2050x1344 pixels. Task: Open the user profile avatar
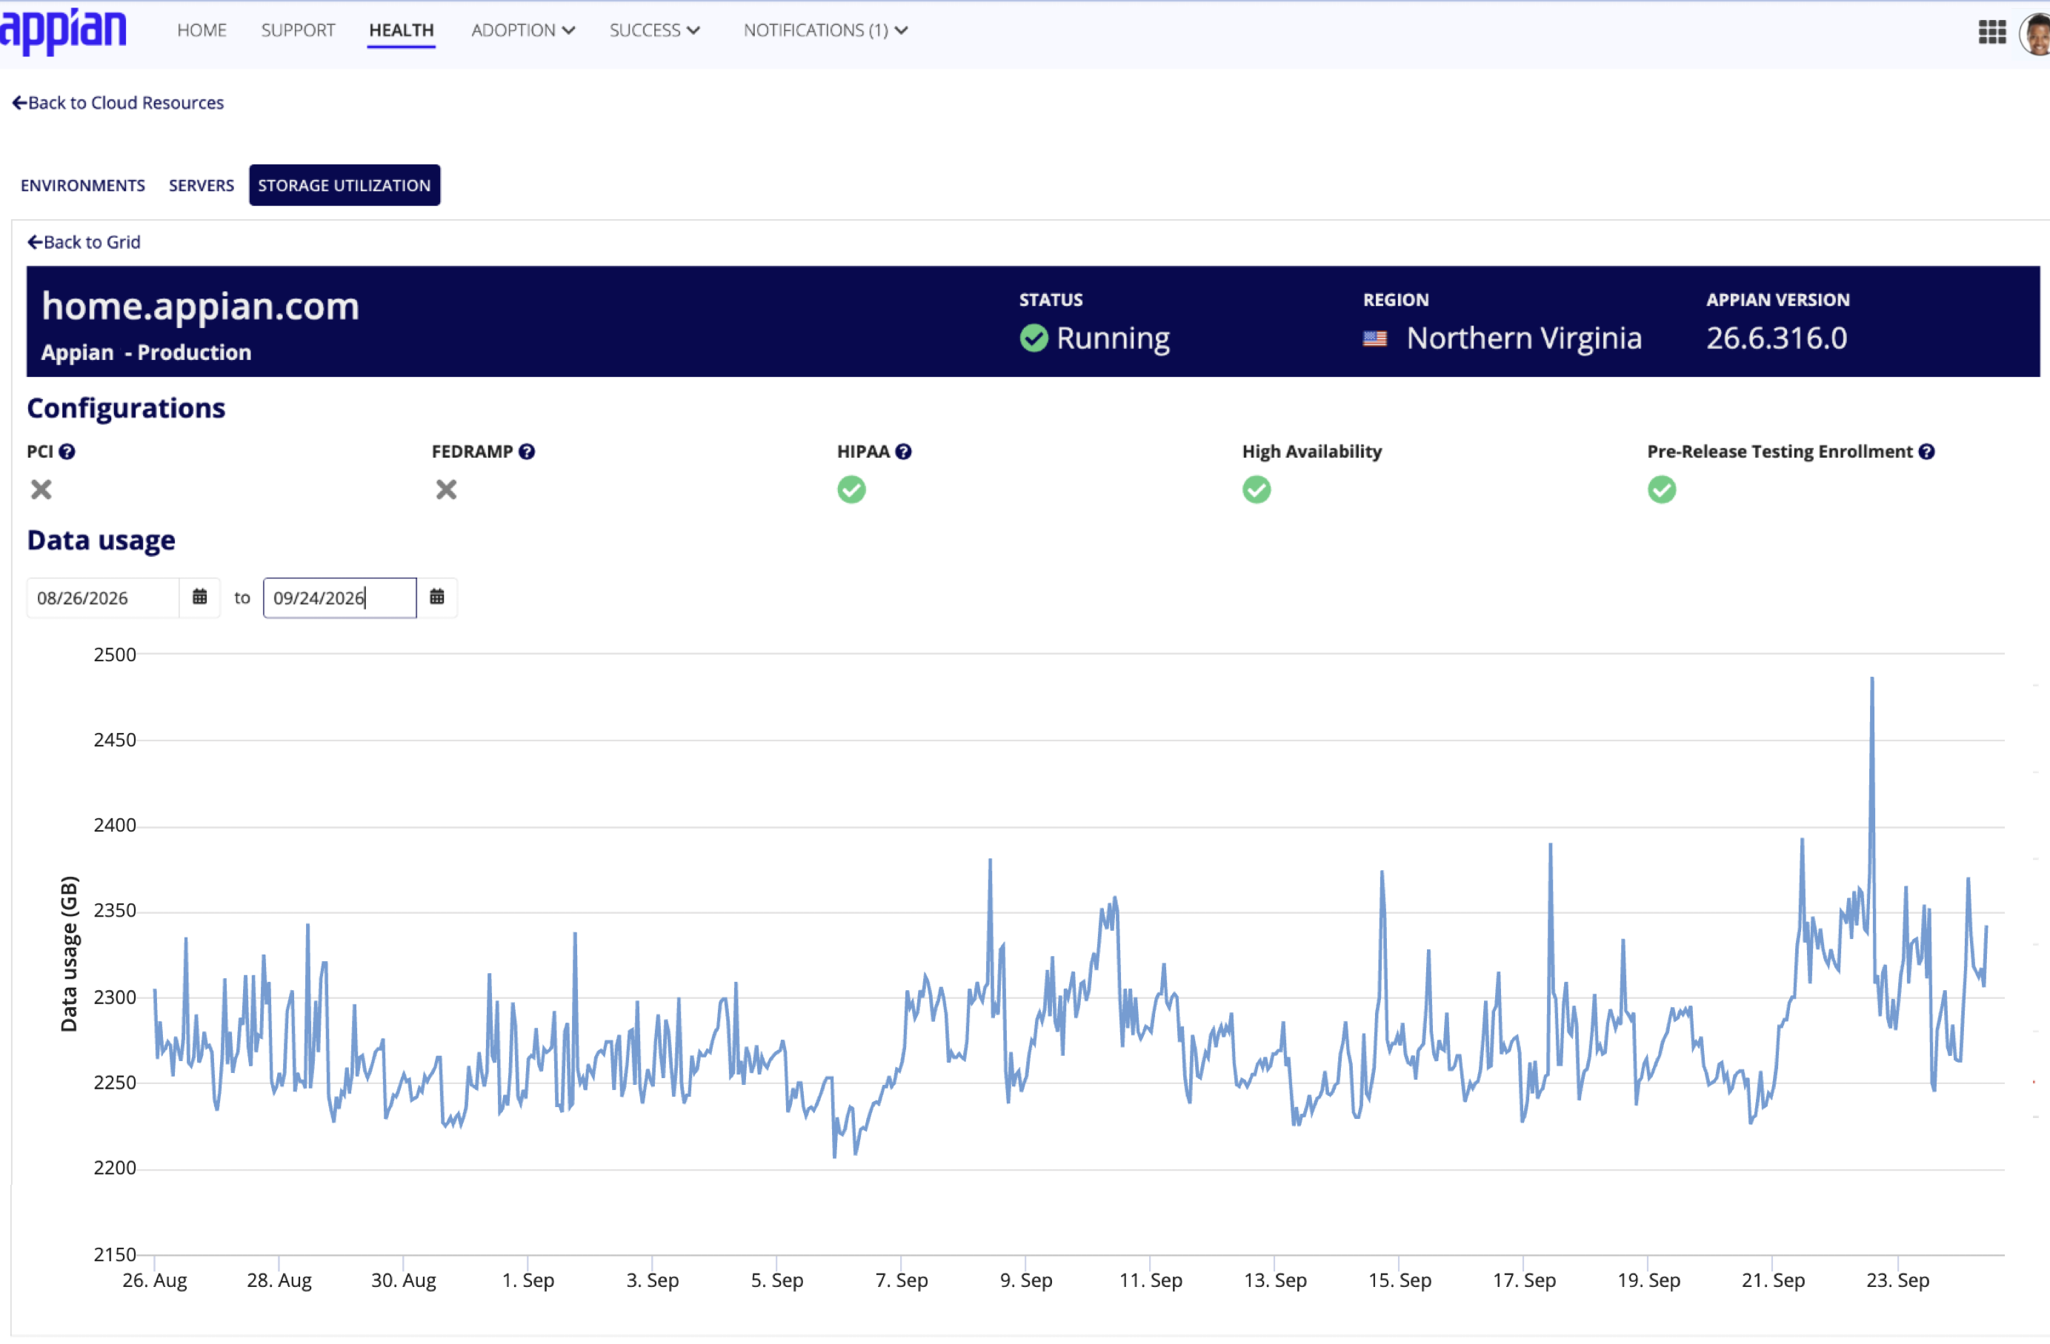2036,36
